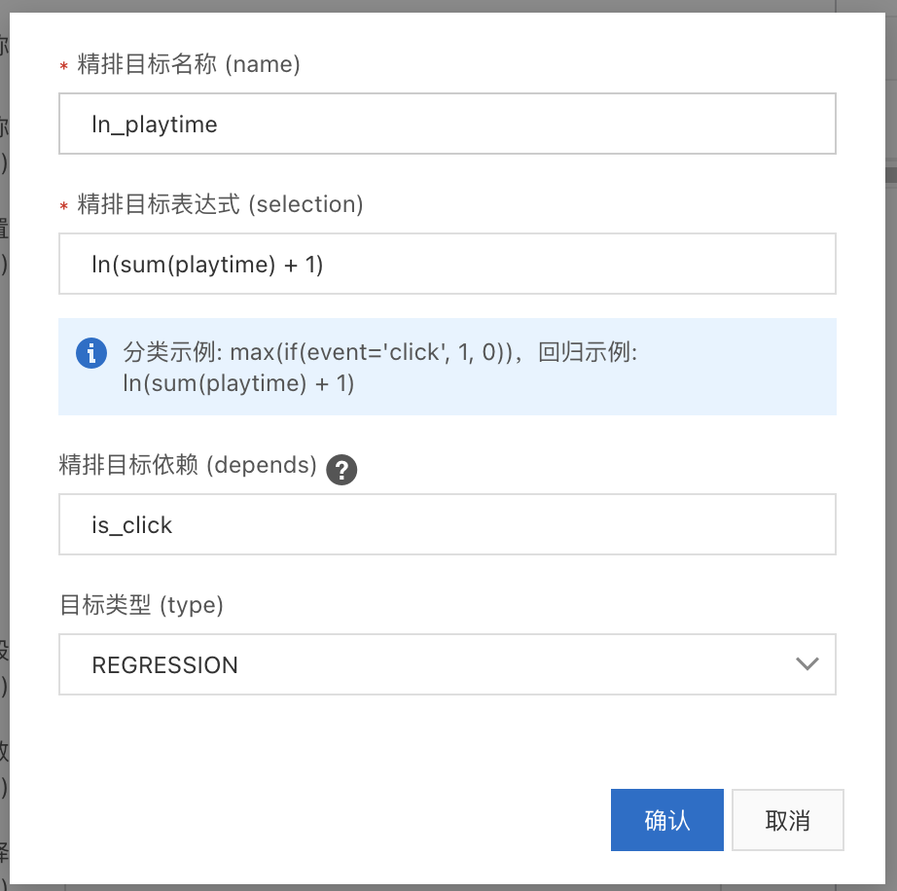Click the 精排目标名称 (name) label

pos(188,65)
